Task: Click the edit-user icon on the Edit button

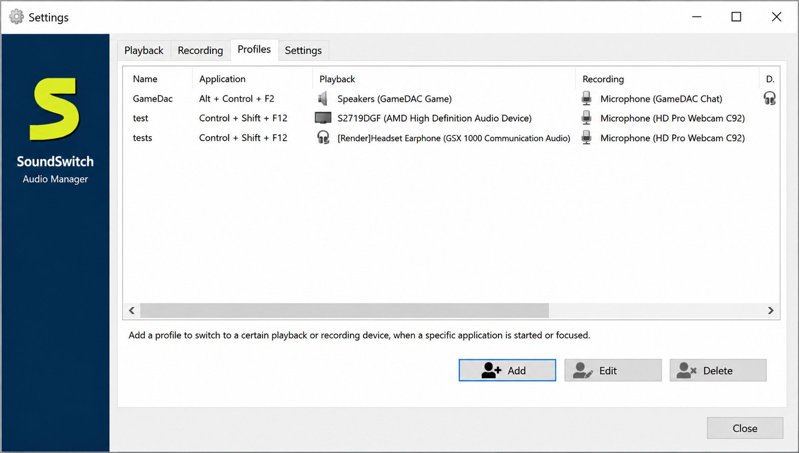Action: point(583,370)
